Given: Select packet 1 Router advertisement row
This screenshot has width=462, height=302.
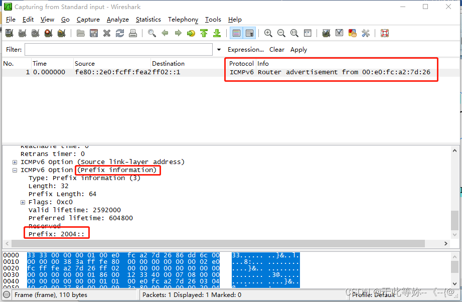Looking at the screenshot, I should click(230, 72).
